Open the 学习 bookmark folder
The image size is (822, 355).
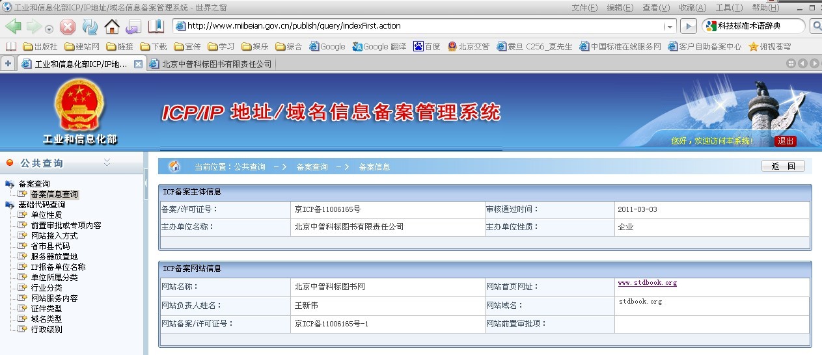(221, 47)
